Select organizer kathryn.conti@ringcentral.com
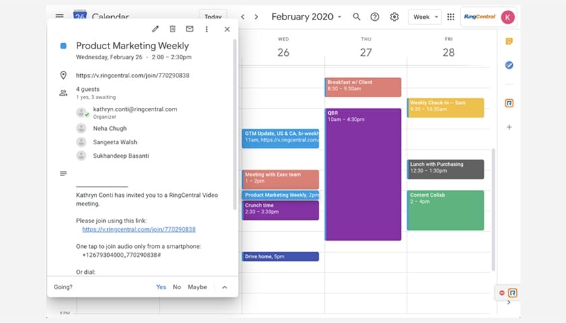Screen dimensions: 566x323 point(135,109)
